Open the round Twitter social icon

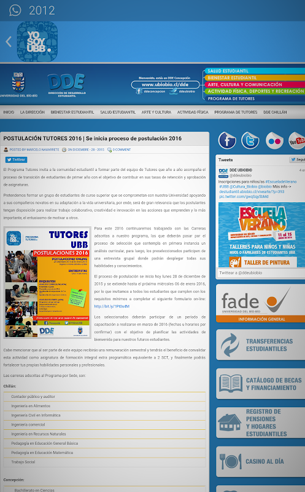250,140
